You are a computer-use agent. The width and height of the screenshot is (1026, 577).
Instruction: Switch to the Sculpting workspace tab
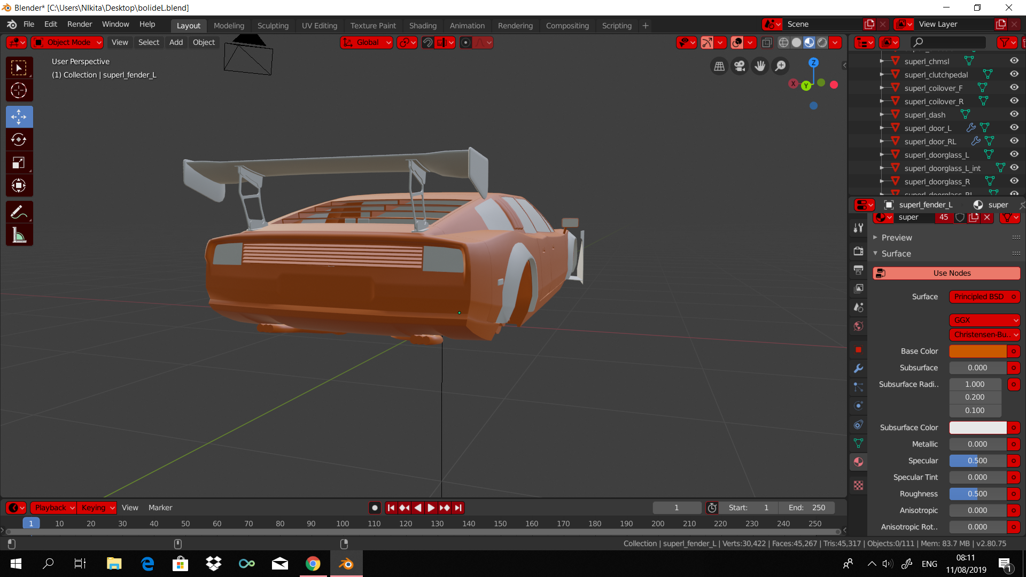273,26
